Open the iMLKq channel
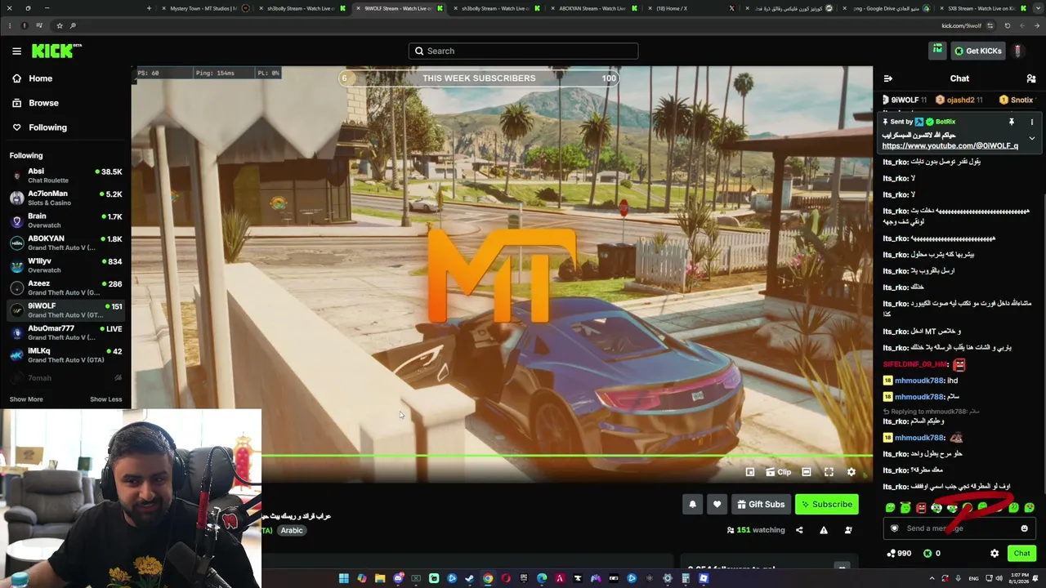The image size is (1046, 588). [65, 354]
